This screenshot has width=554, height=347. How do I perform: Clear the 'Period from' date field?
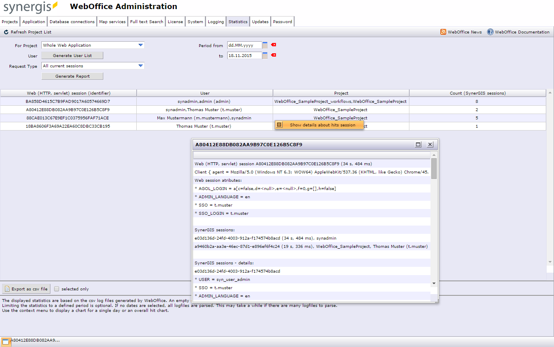coord(273,45)
